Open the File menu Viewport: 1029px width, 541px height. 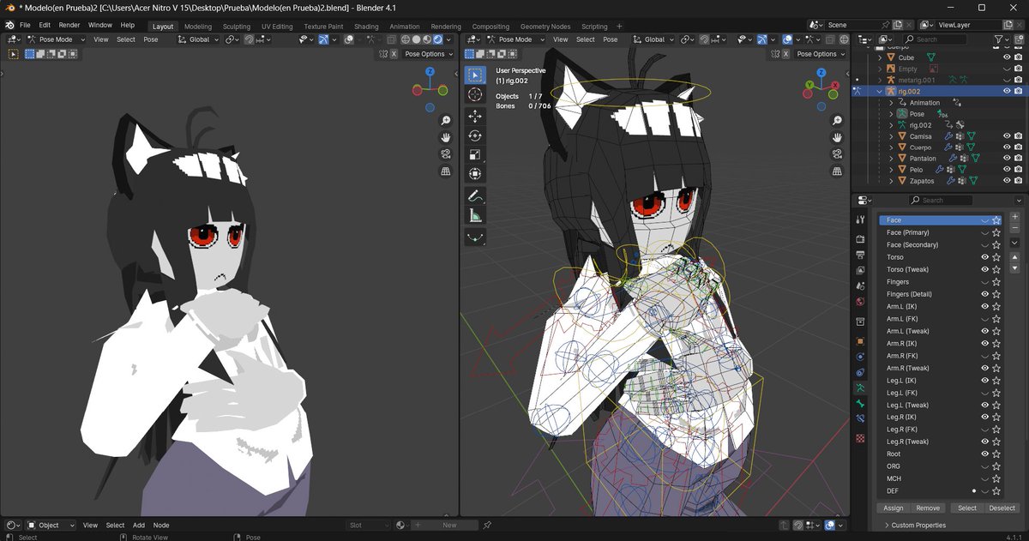[24, 25]
